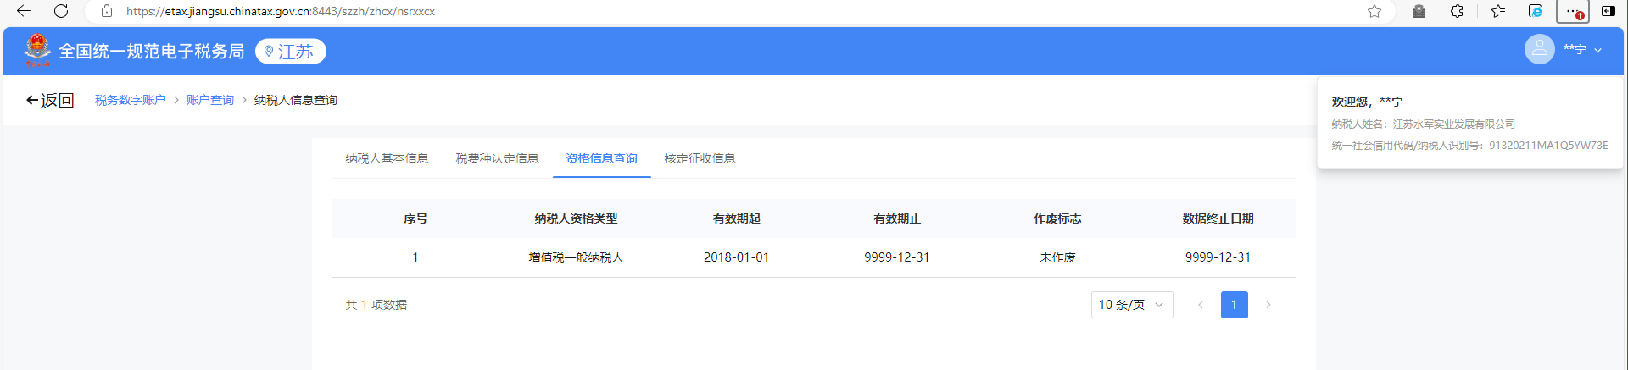Click the Internet Explorer mode icon
Screen dimensions: 1628x370
(1535, 11)
